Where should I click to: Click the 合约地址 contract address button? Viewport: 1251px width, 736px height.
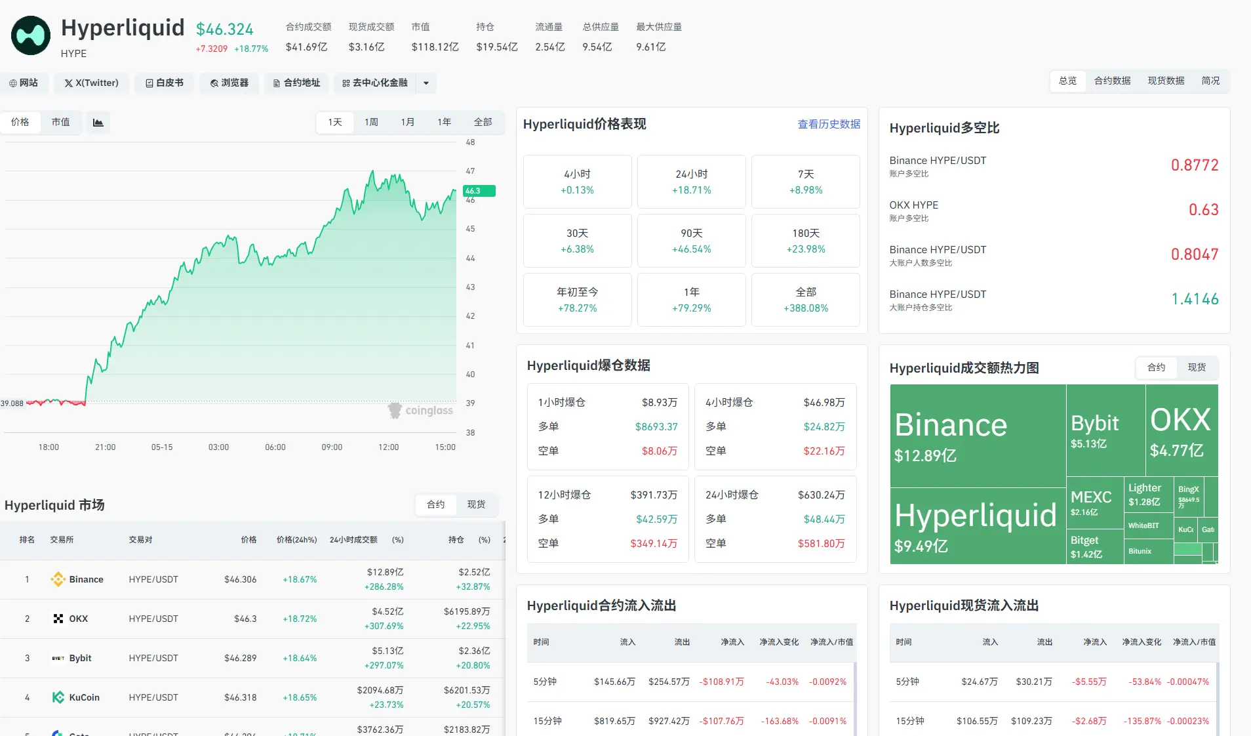click(296, 83)
